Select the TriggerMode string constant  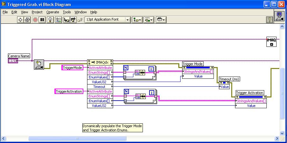[x=72, y=68]
